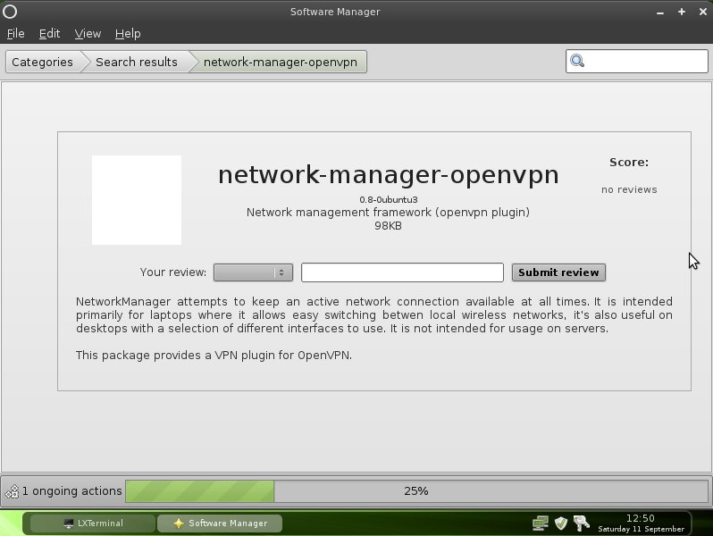The width and height of the screenshot is (713, 536).
Task: Click the package title network-manager-openvpn heading
Action: pyautogui.click(x=389, y=175)
